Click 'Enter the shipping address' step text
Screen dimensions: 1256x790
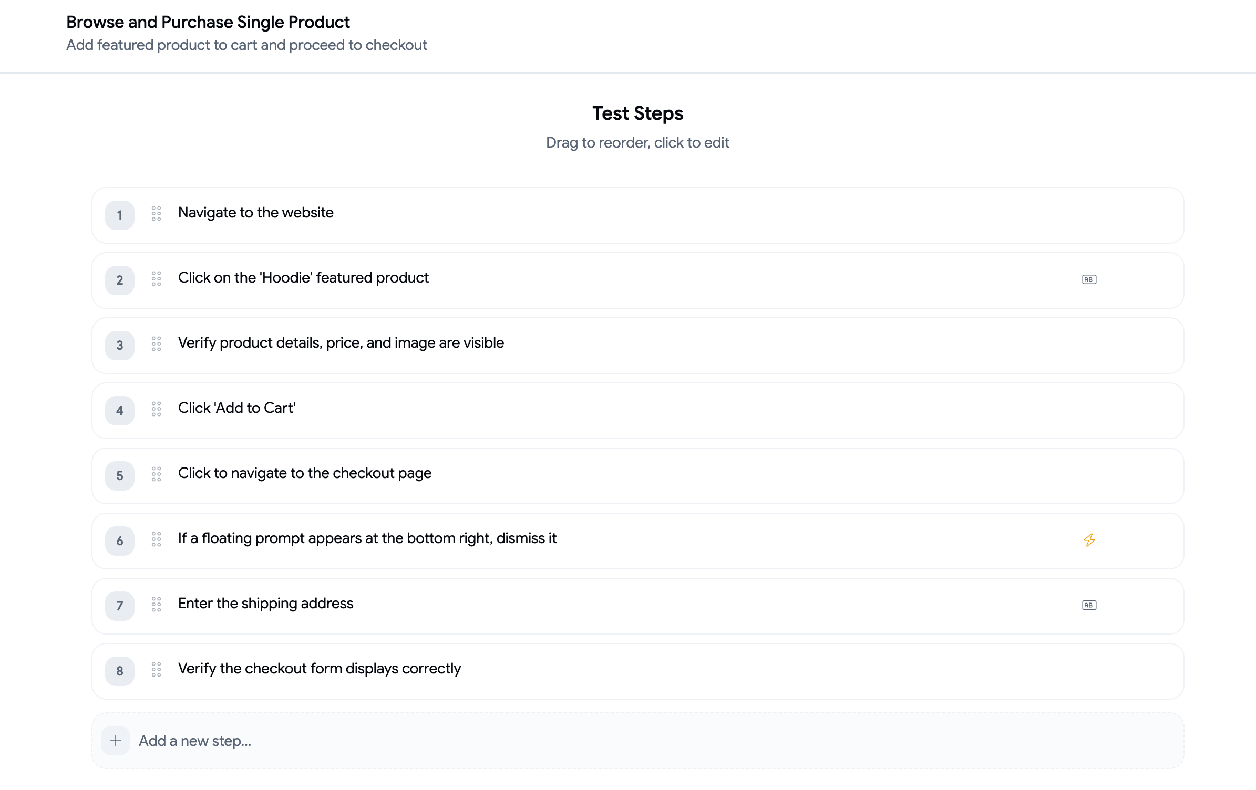coord(265,604)
